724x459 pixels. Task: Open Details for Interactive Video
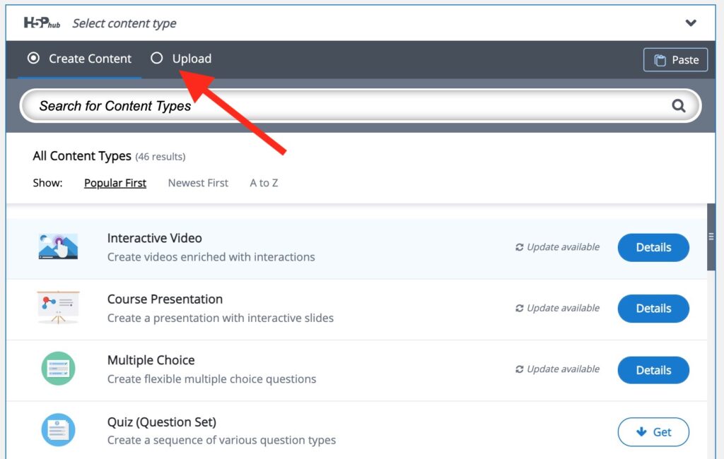[x=653, y=247]
